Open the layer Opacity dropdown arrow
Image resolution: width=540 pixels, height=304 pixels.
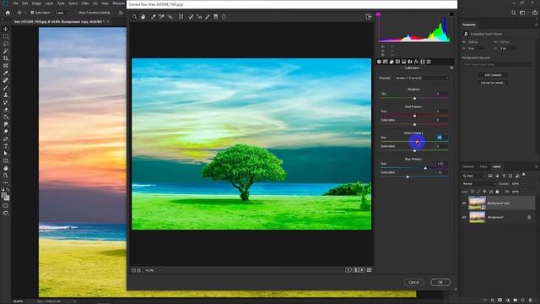click(522, 184)
